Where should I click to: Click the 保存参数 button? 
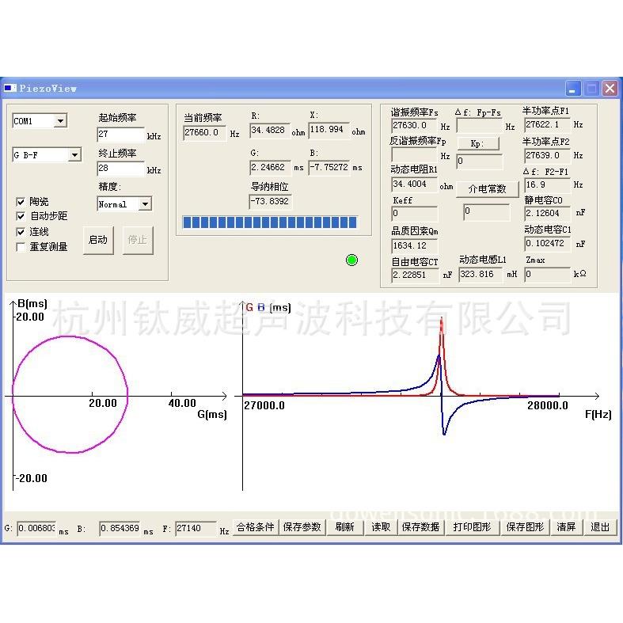302,527
